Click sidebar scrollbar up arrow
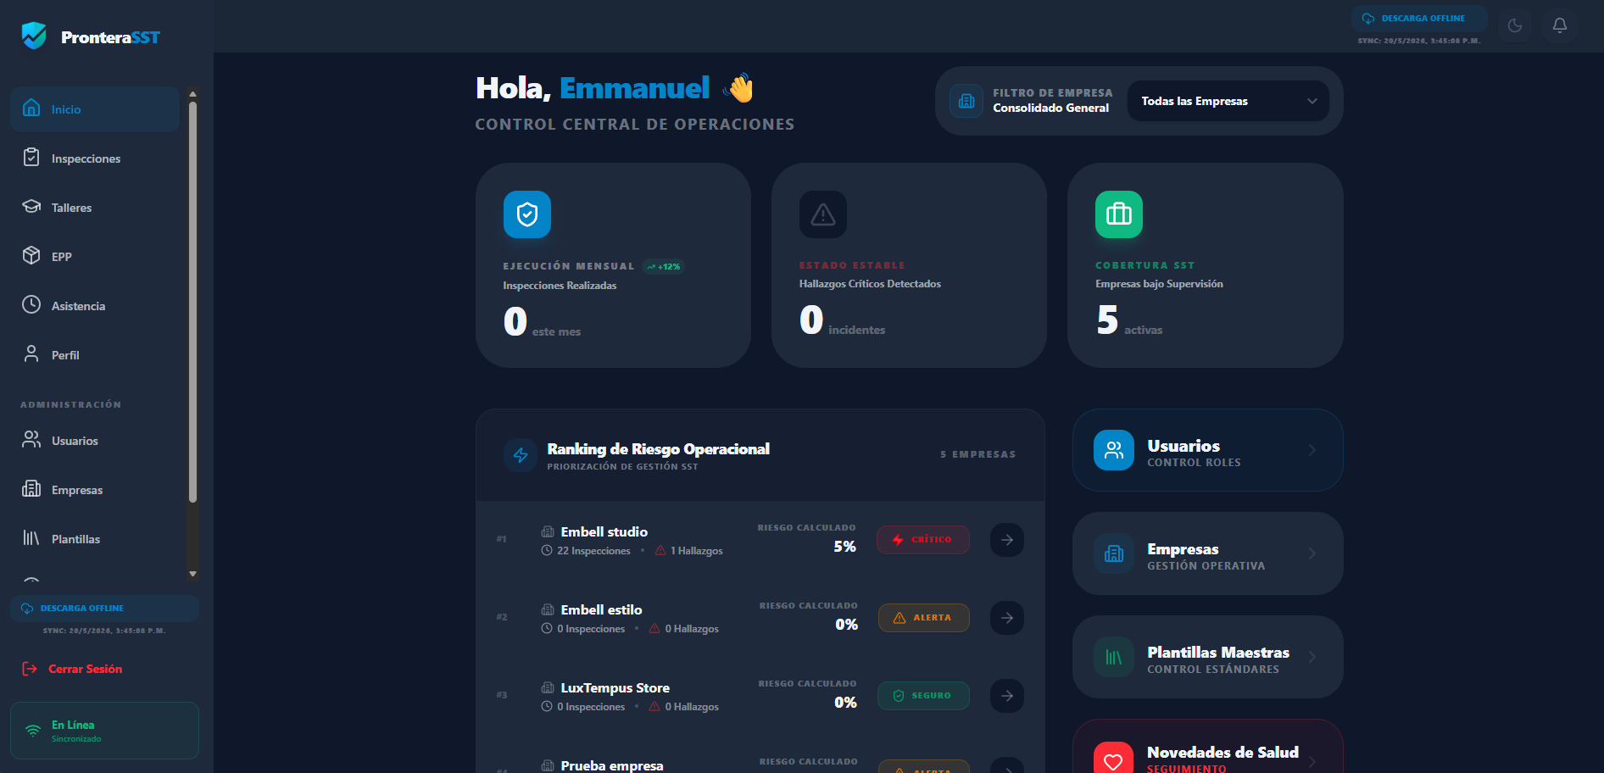The image size is (1604, 773). coord(192,94)
